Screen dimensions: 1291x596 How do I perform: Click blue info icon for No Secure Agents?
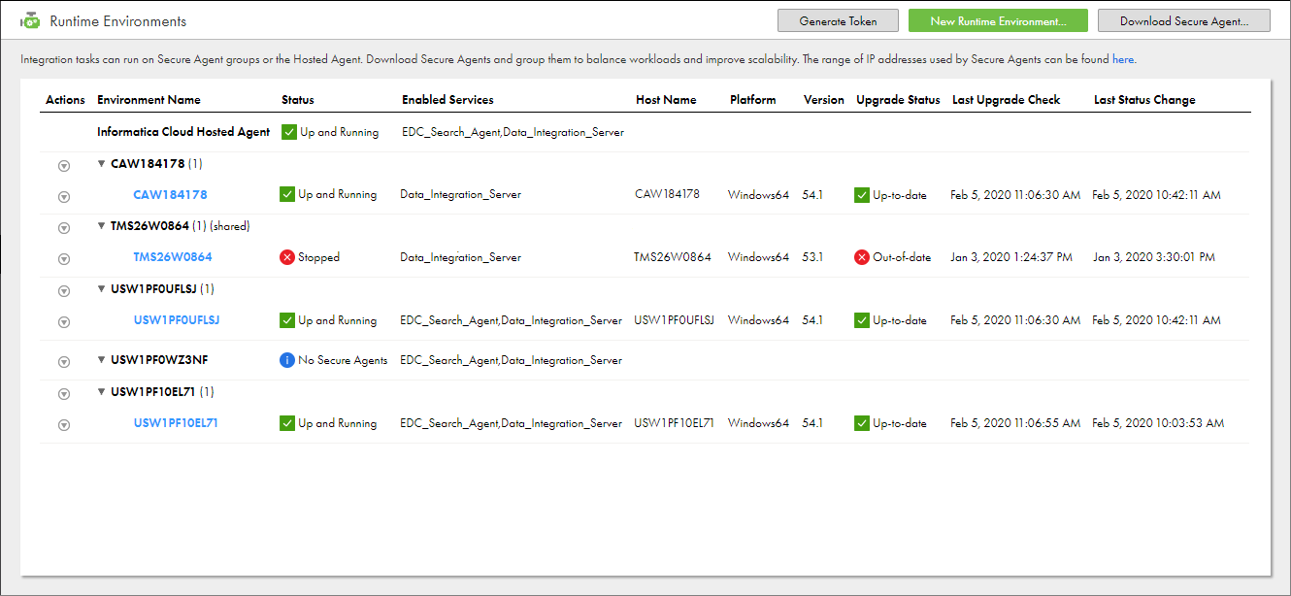[x=287, y=360]
